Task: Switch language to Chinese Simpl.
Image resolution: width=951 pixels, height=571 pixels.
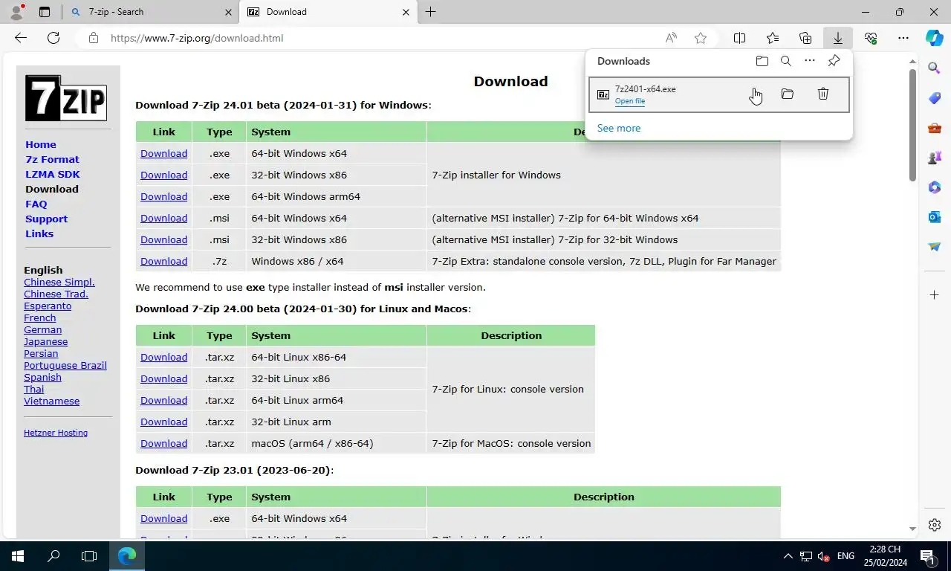Action: click(59, 282)
